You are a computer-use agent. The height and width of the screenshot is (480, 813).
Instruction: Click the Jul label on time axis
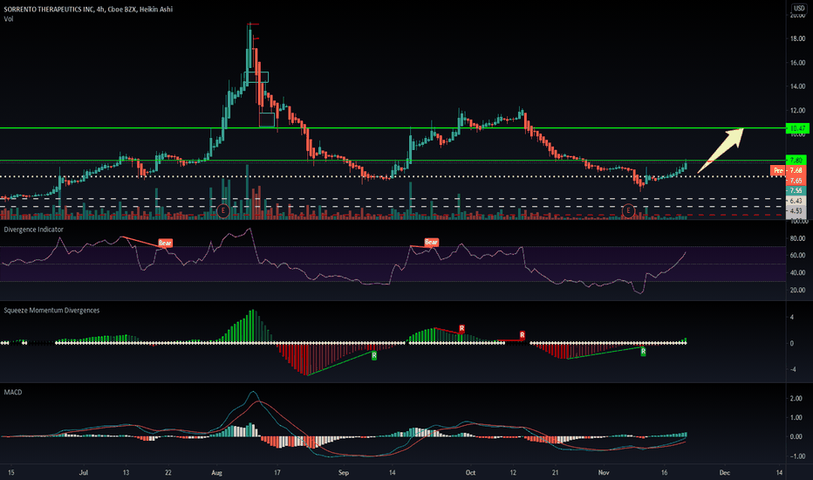tap(84, 473)
